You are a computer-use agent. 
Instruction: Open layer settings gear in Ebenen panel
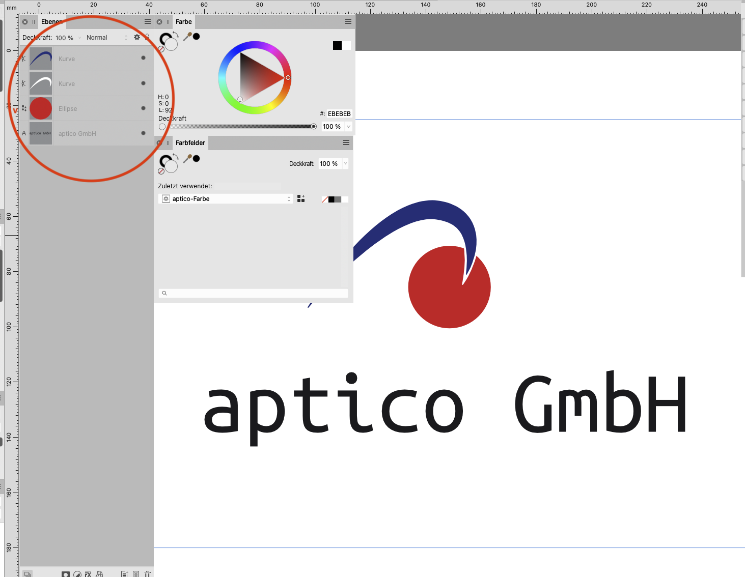[x=137, y=37]
